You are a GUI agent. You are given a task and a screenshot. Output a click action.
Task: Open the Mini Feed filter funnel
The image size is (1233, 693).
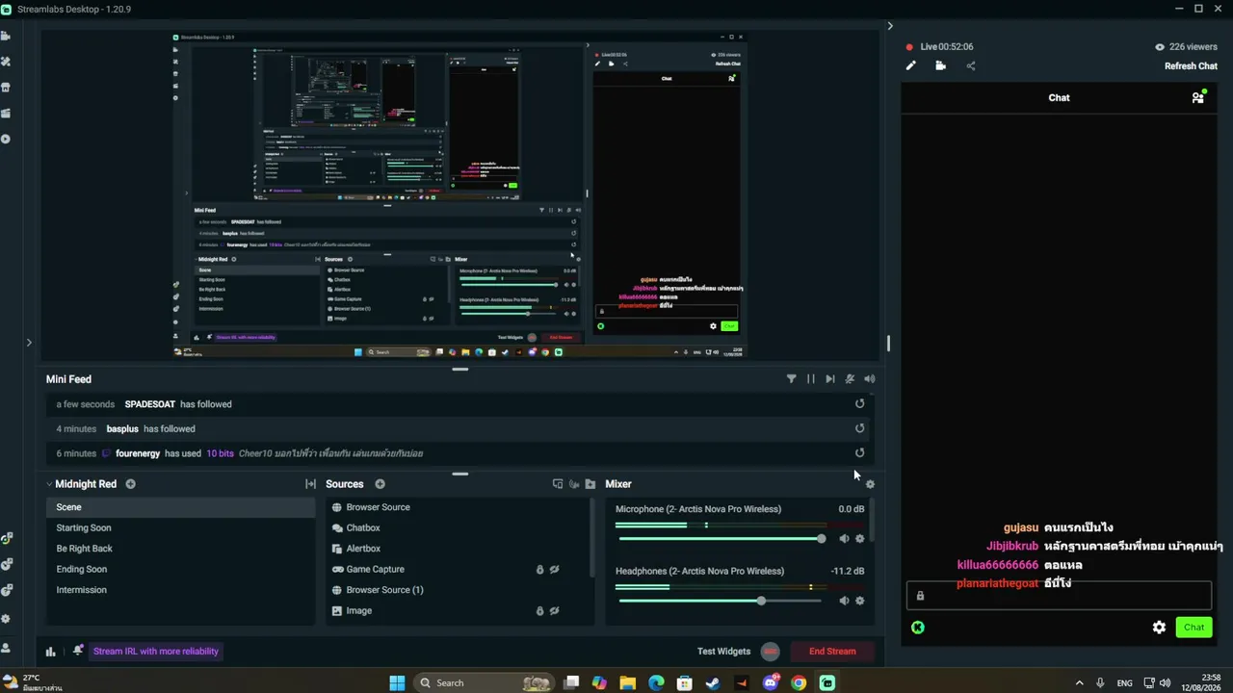(x=792, y=379)
